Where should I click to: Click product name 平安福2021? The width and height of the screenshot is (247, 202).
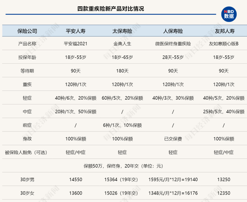coord(76,44)
